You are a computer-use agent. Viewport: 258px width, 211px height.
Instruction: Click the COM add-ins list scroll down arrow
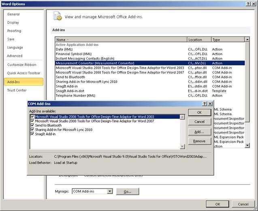coord(182,146)
